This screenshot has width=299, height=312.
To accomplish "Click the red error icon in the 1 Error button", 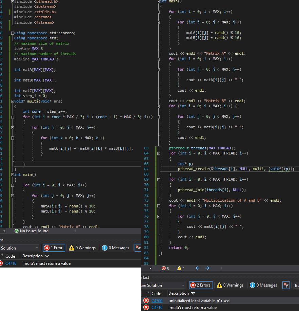I will coord(47,248).
